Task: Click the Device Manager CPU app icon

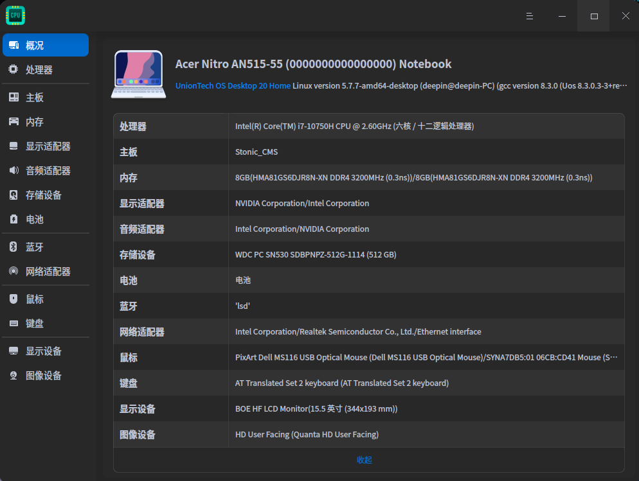Action: tap(15, 15)
